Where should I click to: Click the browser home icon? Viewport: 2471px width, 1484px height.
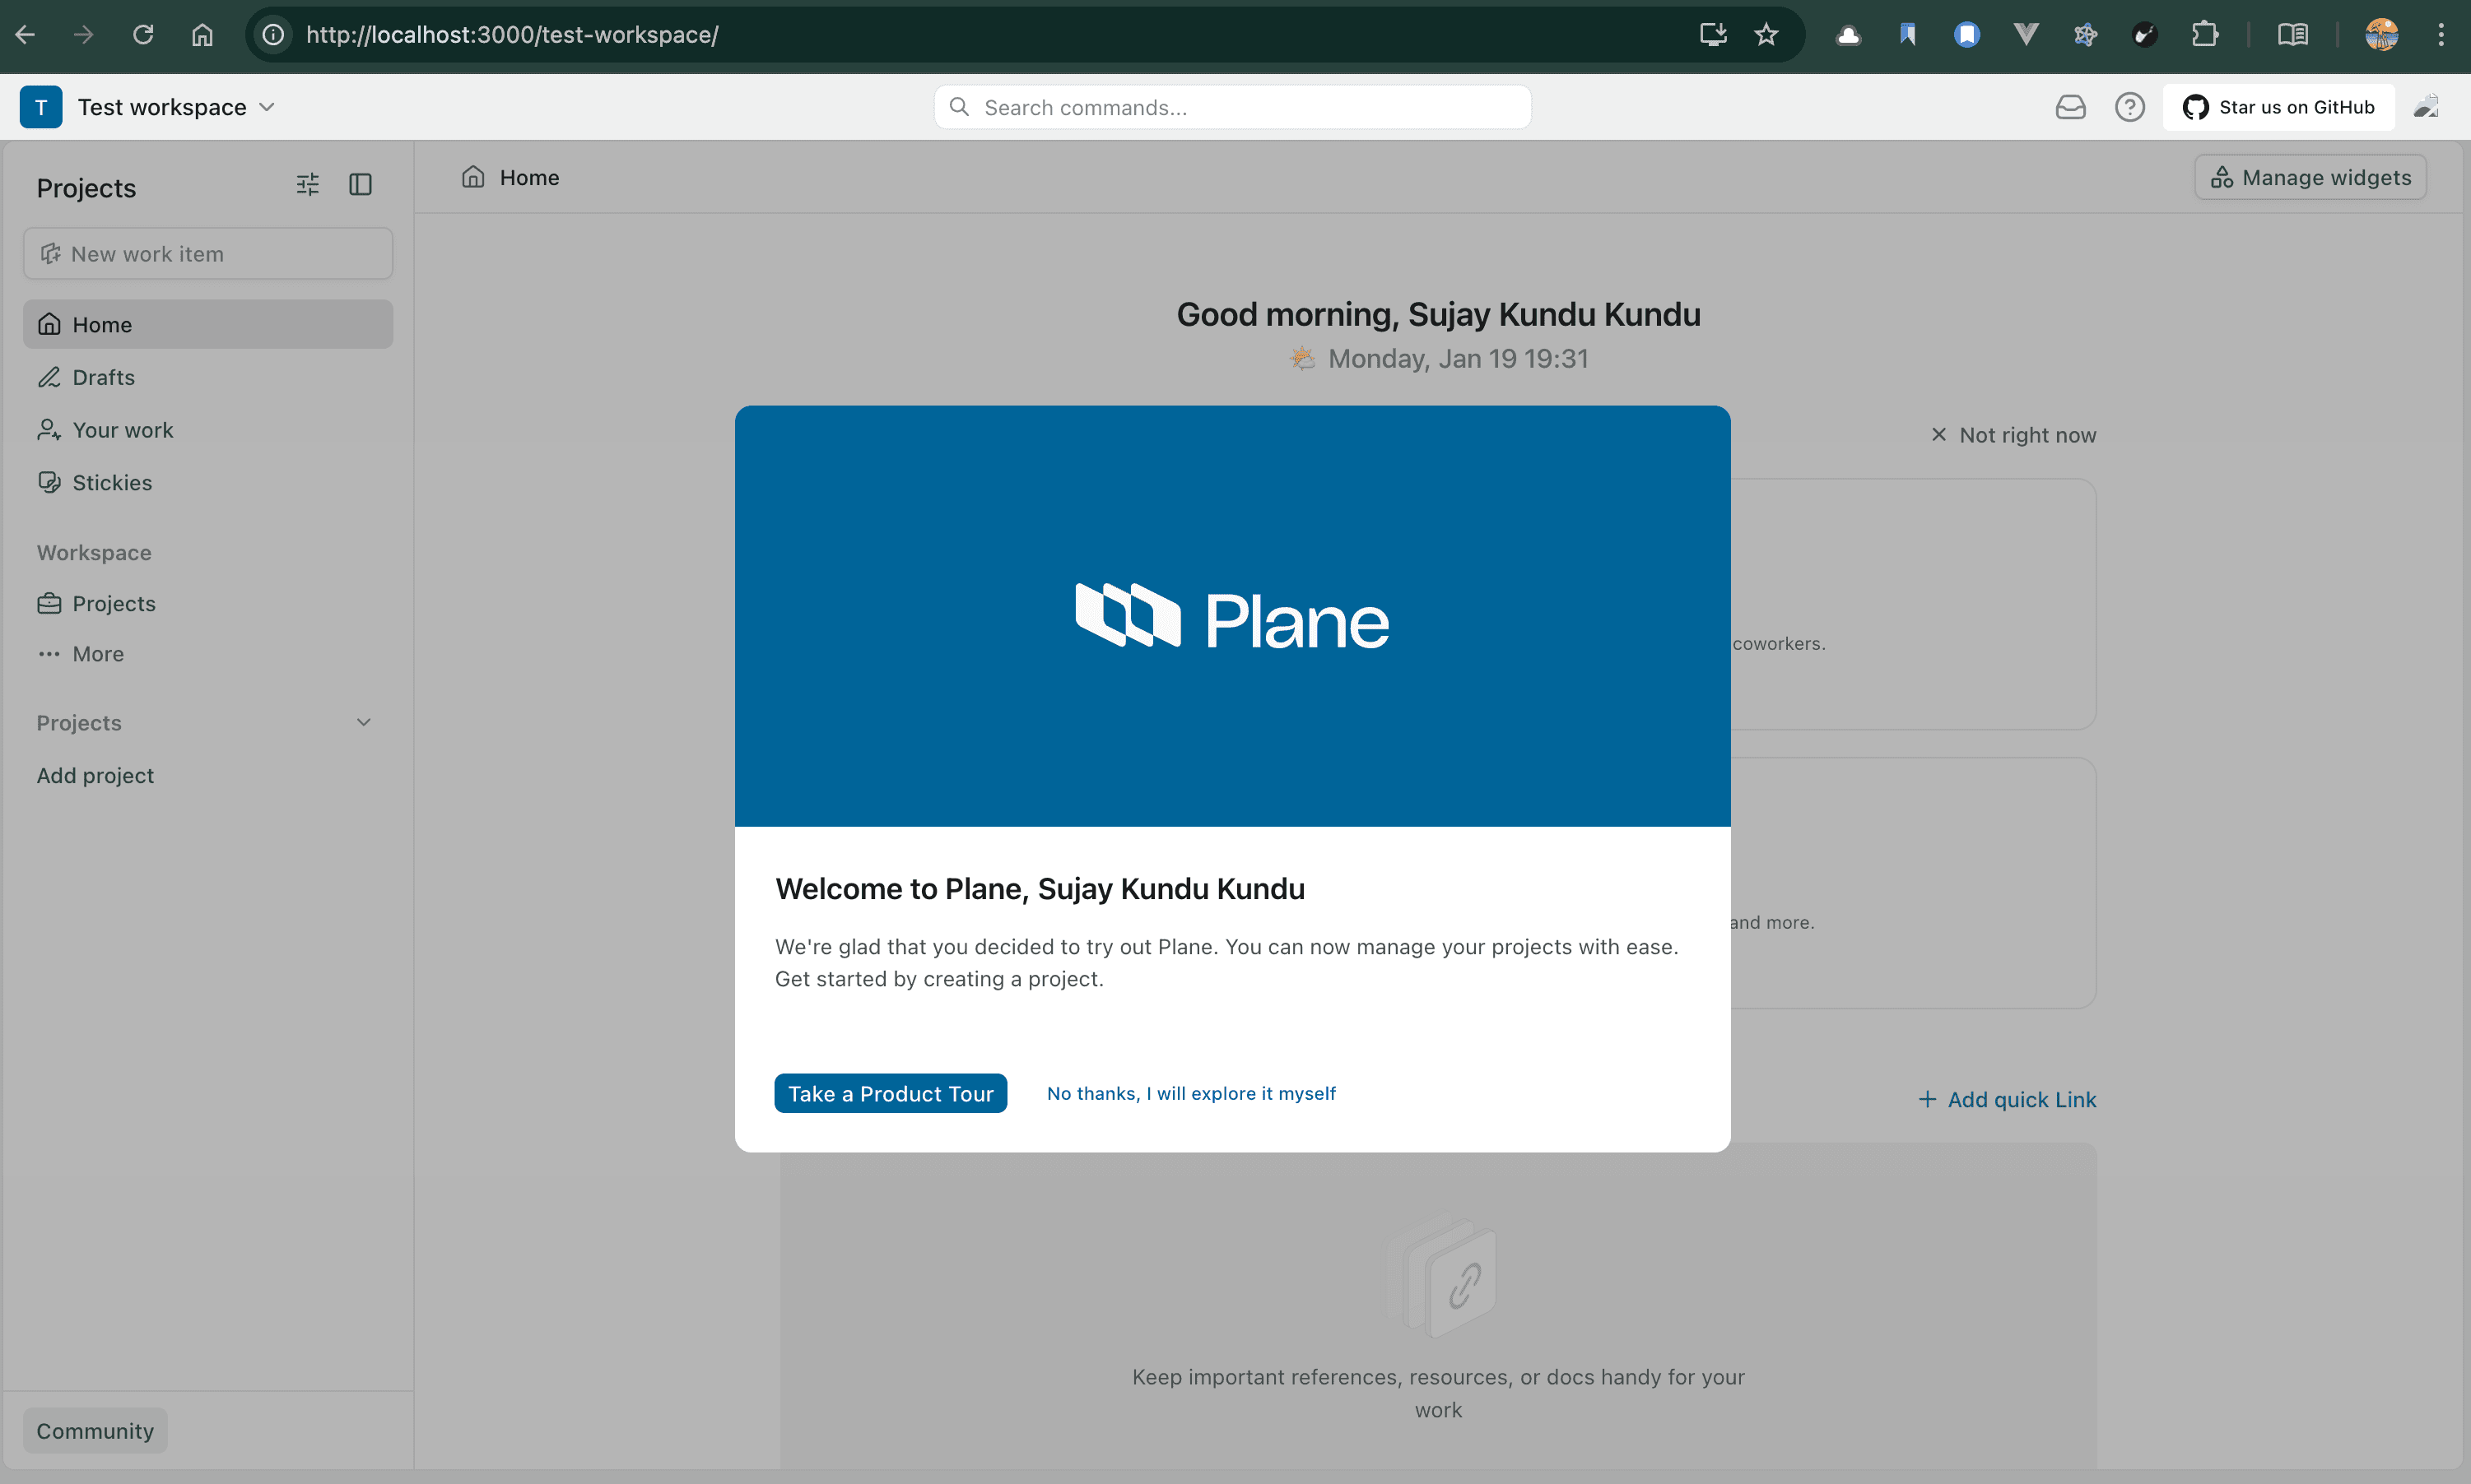(x=202, y=35)
